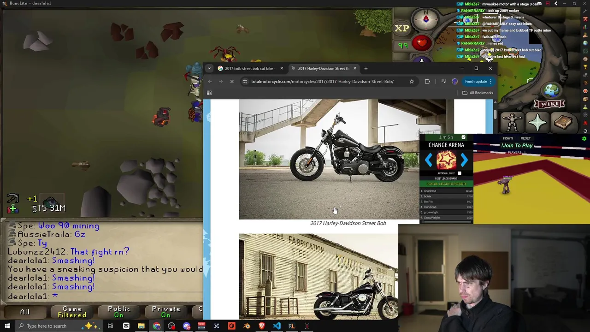Screen dimensions: 590x332
Task: Open Chrome extensions puzzle icon
Action: click(x=427, y=82)
